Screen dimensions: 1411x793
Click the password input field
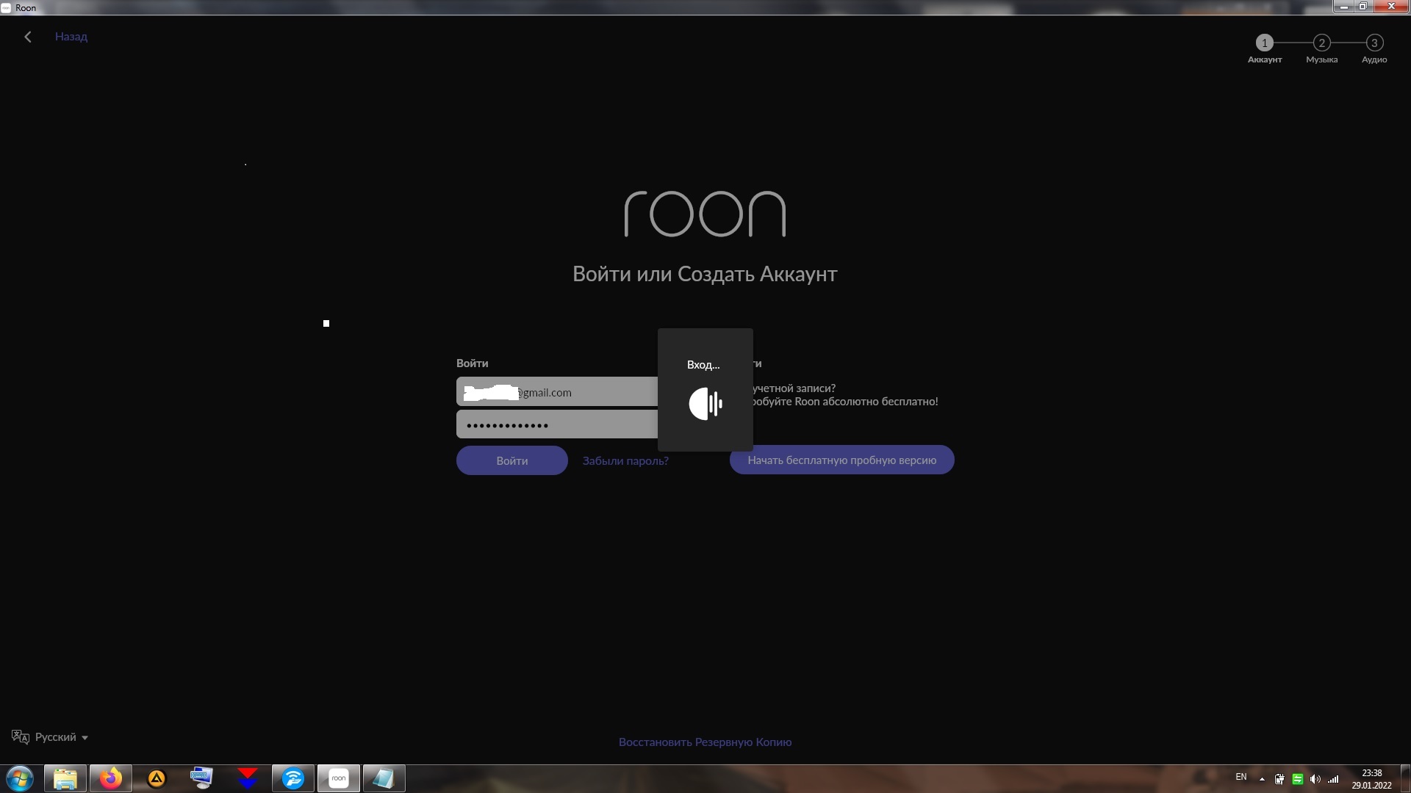click(x=557, y=424)
